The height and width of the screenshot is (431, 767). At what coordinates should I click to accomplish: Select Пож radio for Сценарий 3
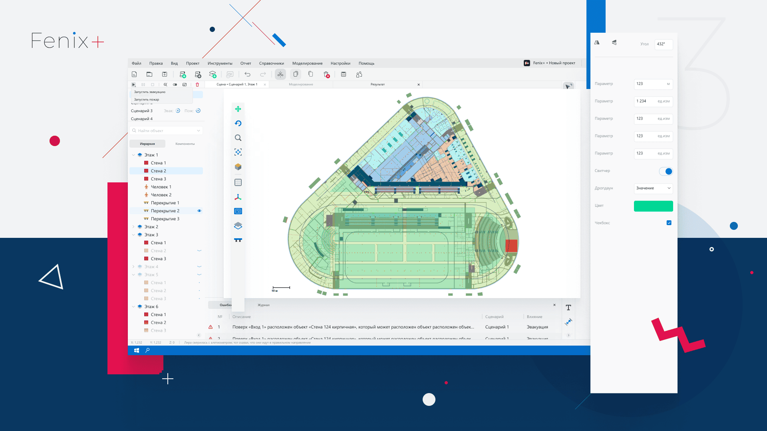coord(198,111)
